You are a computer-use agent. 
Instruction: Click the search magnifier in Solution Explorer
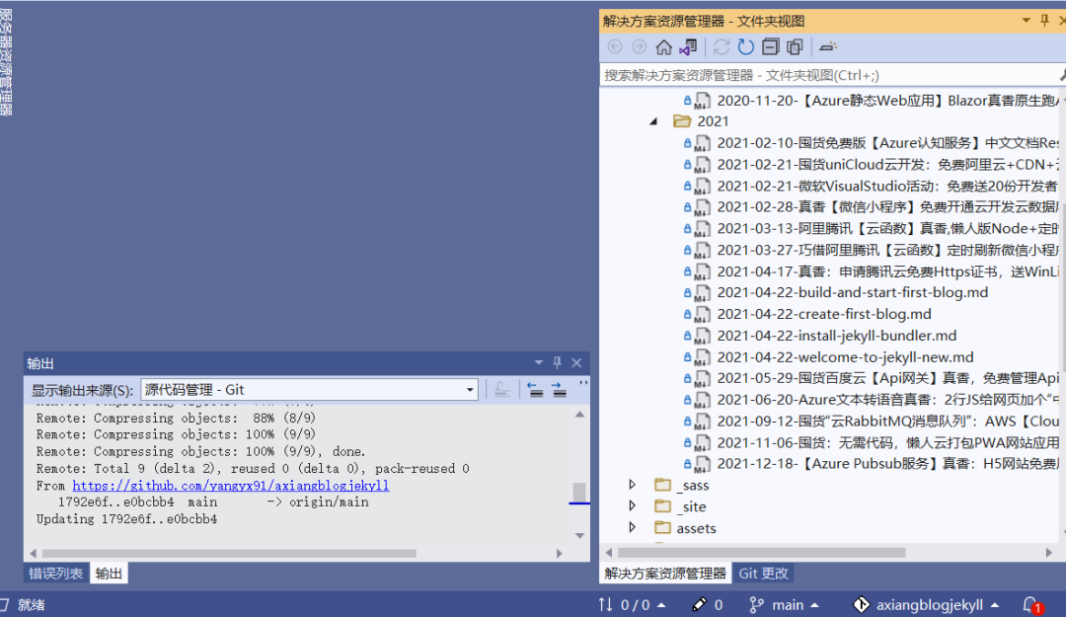pos(1061,75)
